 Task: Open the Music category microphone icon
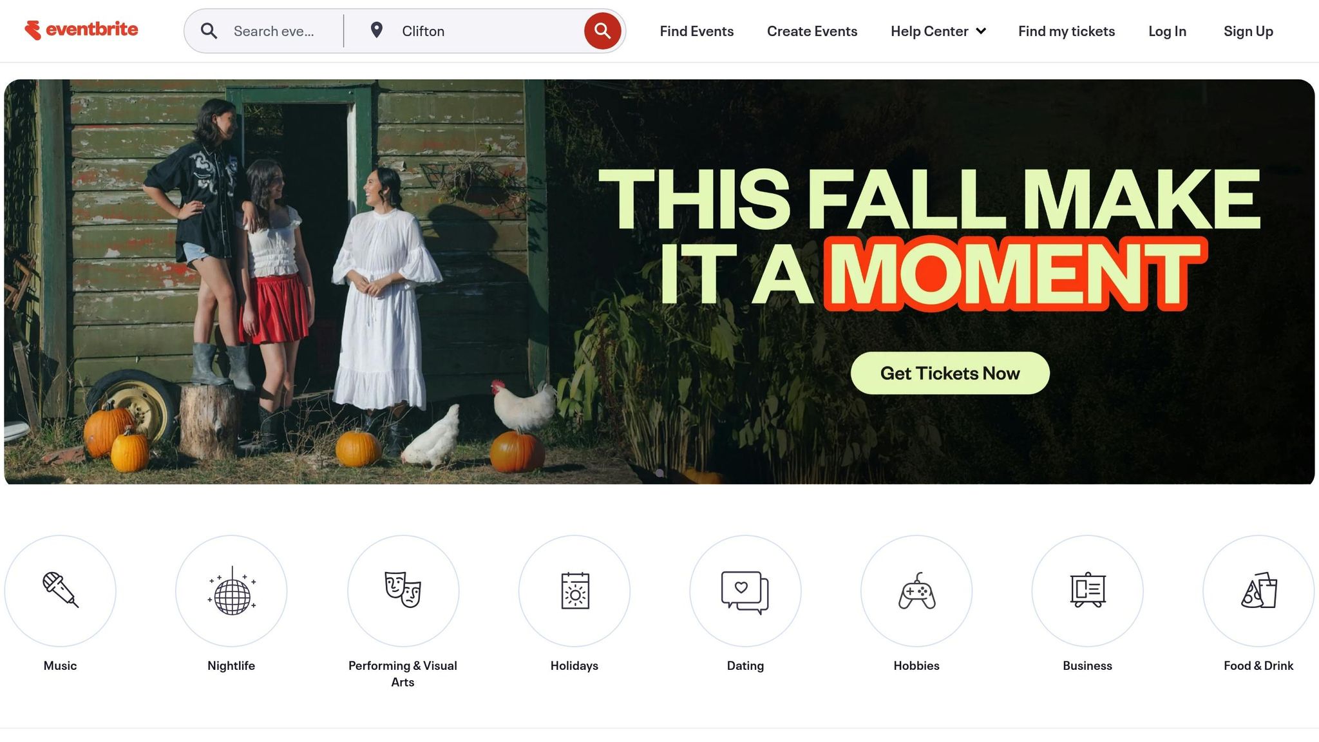pyautogui.click(x=61, y=591)
